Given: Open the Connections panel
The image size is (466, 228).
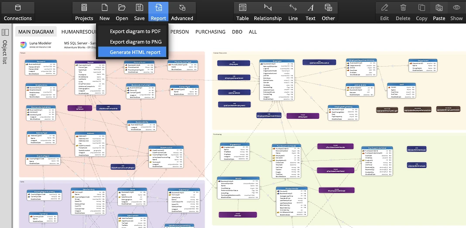Looking at the screenshot, I should tap(17, 12).
